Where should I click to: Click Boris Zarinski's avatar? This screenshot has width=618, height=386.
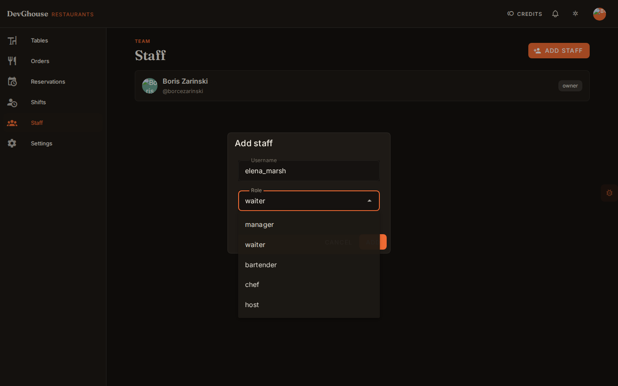click(150, 86)
